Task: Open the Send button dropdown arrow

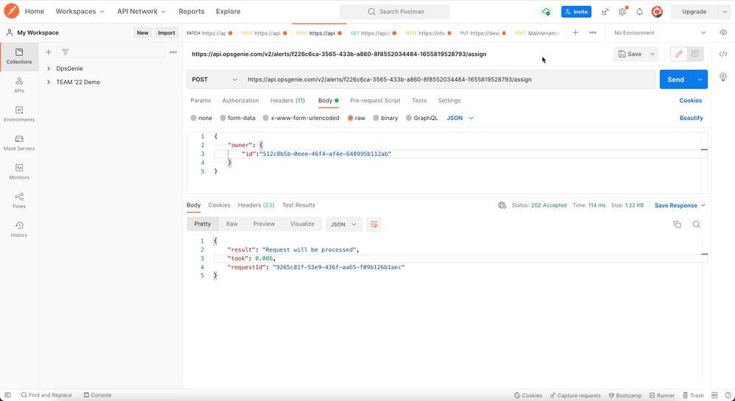Action: click(700, 79)
